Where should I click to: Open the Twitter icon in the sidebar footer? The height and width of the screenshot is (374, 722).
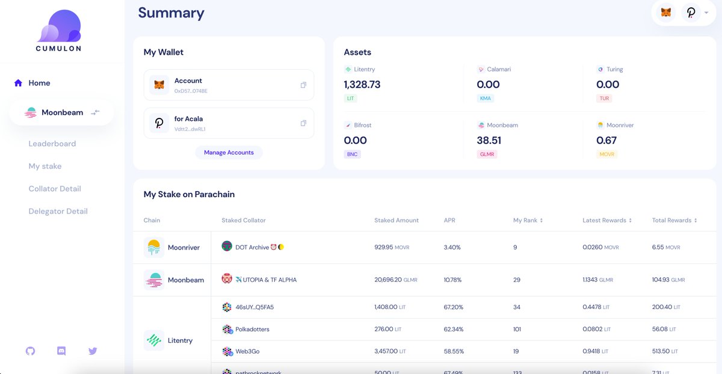pos(92,351)
